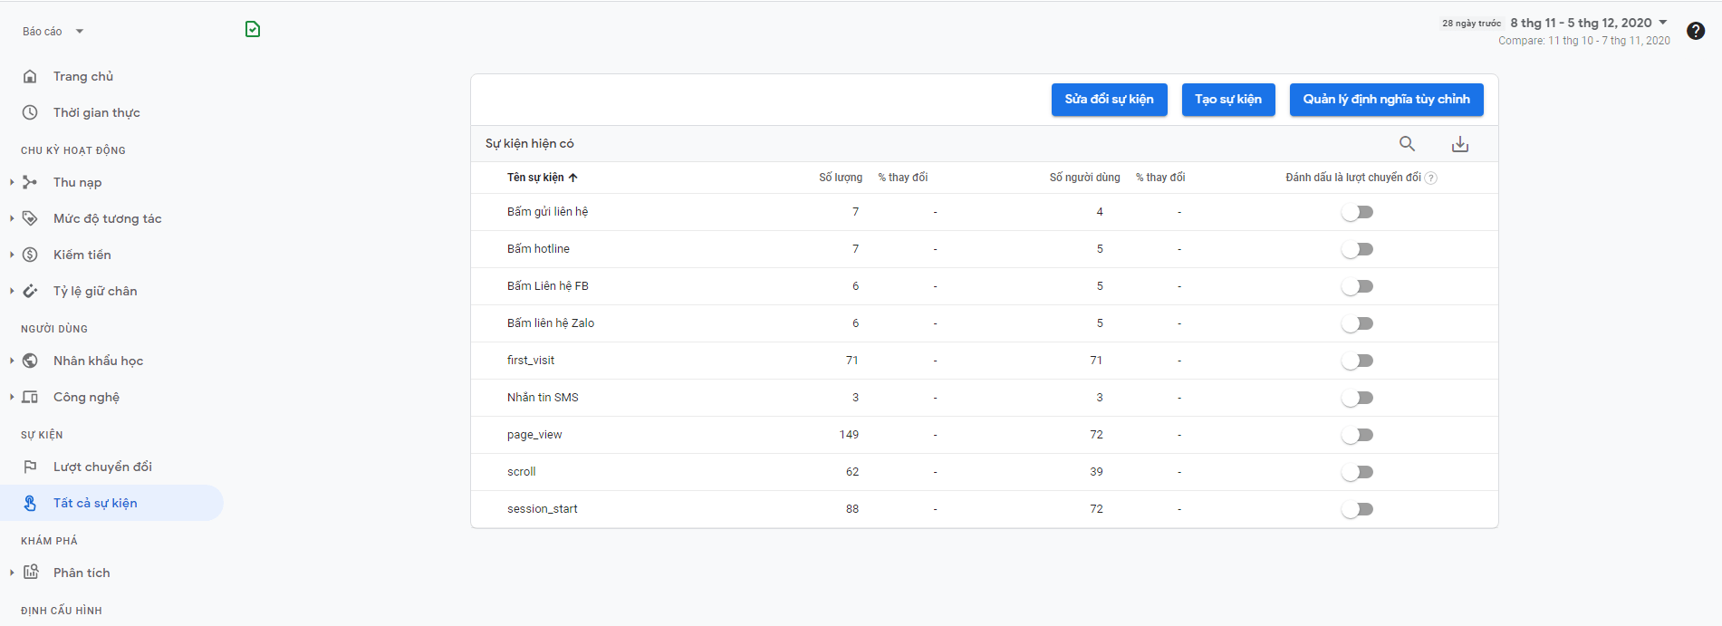Click the Thu nạp acquisition icon
1722x626 pixels.
pos(30,182)
